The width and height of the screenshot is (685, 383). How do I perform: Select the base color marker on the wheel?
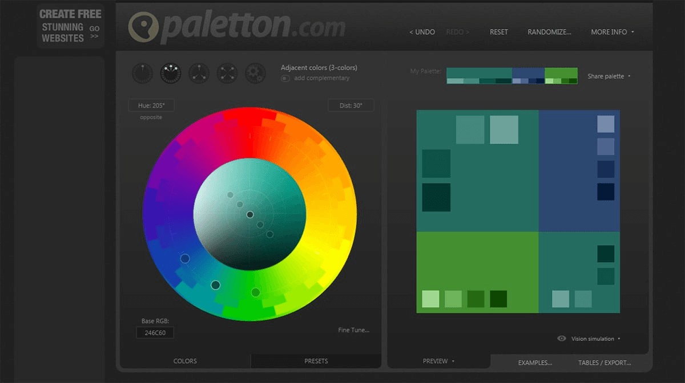pos(251,215)
